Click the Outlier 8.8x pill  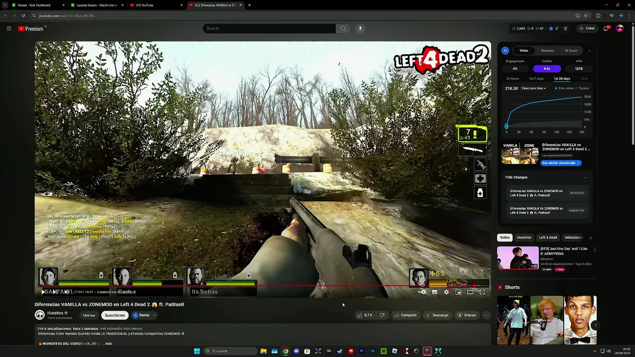click(547, 68)
